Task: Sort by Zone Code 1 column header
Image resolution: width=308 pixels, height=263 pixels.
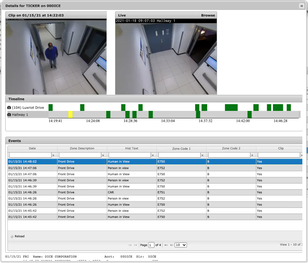Action: pyautogui.click(x=182, y=149)
